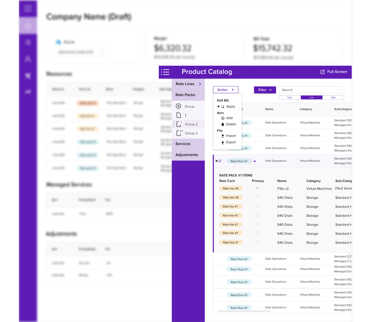
Task: Click the Import download icon
Action: pyautogui.click(x=222, y=136)
